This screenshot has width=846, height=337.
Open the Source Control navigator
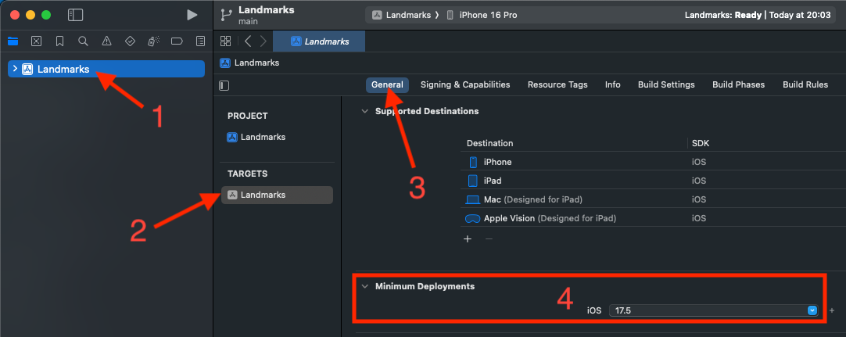(36, 41)
